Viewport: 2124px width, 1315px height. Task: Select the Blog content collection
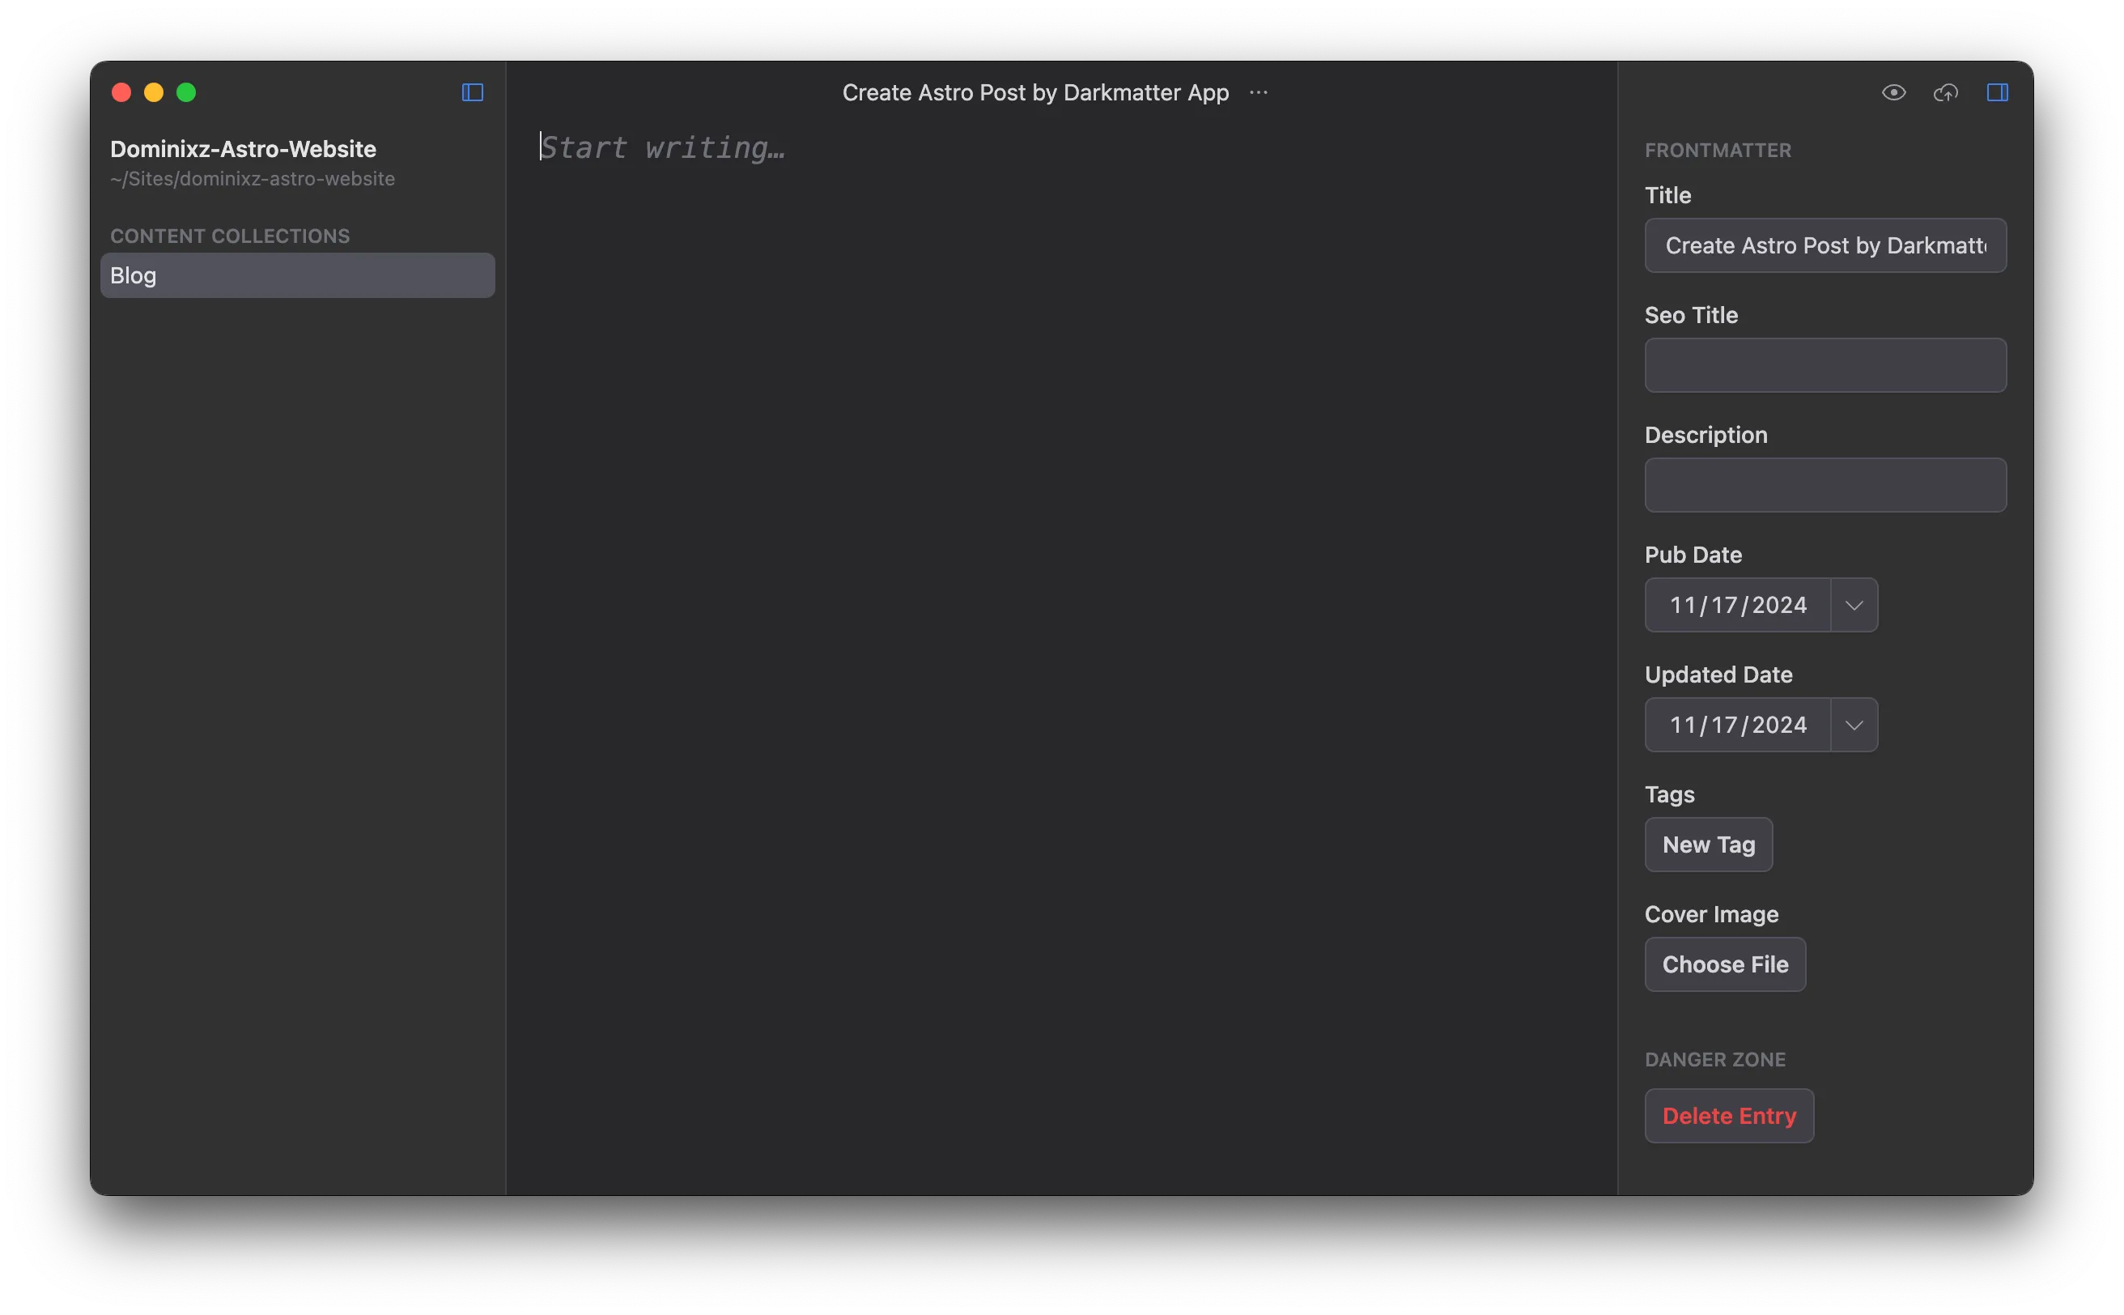pos(296,274)
